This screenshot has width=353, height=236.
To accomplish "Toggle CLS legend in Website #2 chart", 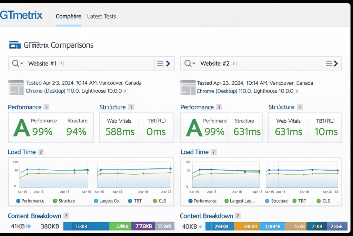I will click(x=323, y=201).
